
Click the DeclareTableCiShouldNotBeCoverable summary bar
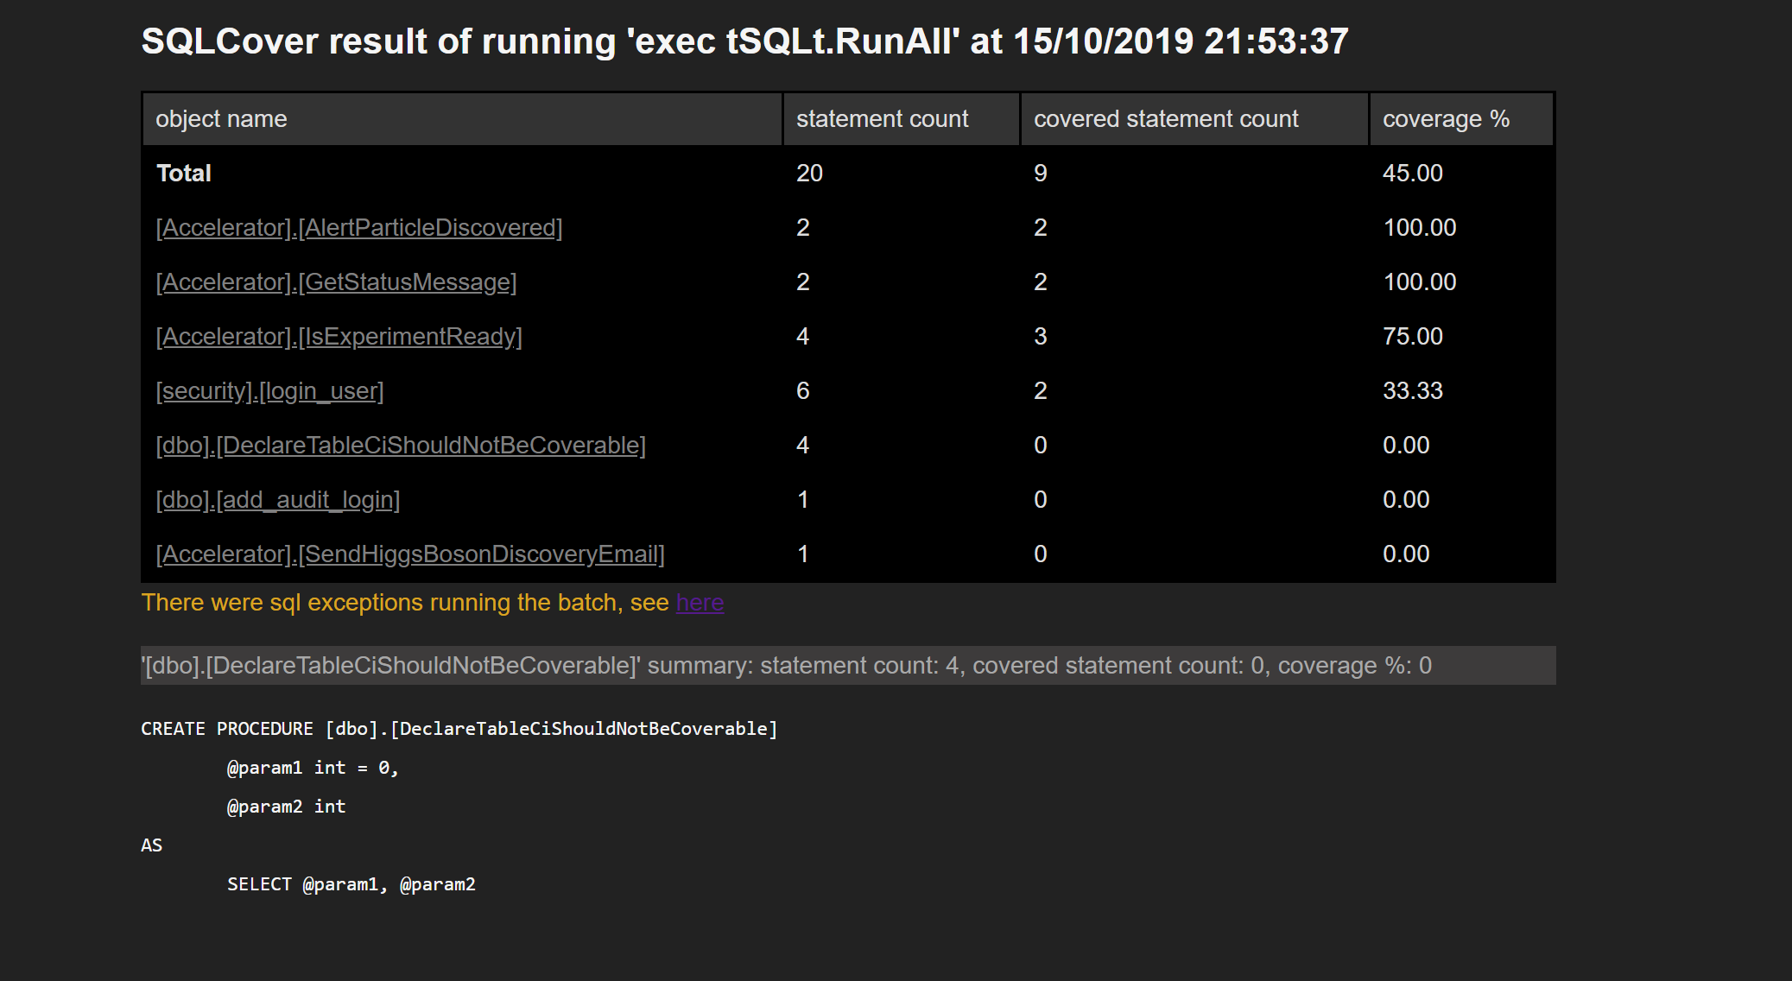tap(848, 666)
